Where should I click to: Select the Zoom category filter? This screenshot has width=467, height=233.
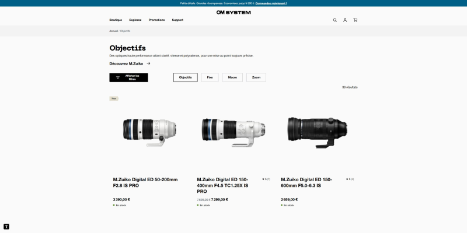pyautogui.click(x=256, y=77)
